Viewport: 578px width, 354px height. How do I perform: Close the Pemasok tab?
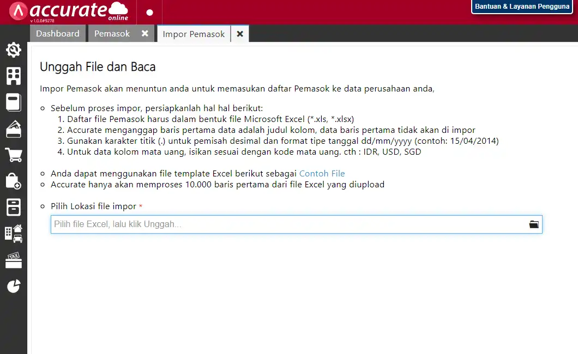tap(145, 33)
